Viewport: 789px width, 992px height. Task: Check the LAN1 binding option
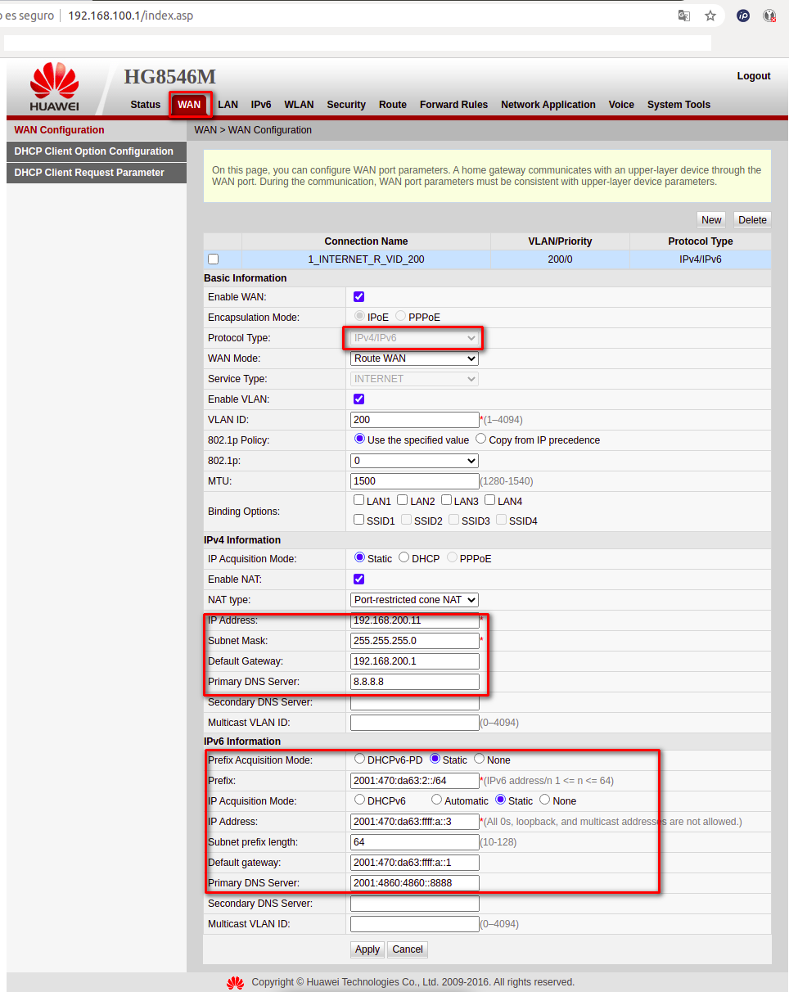coord(358,500)
